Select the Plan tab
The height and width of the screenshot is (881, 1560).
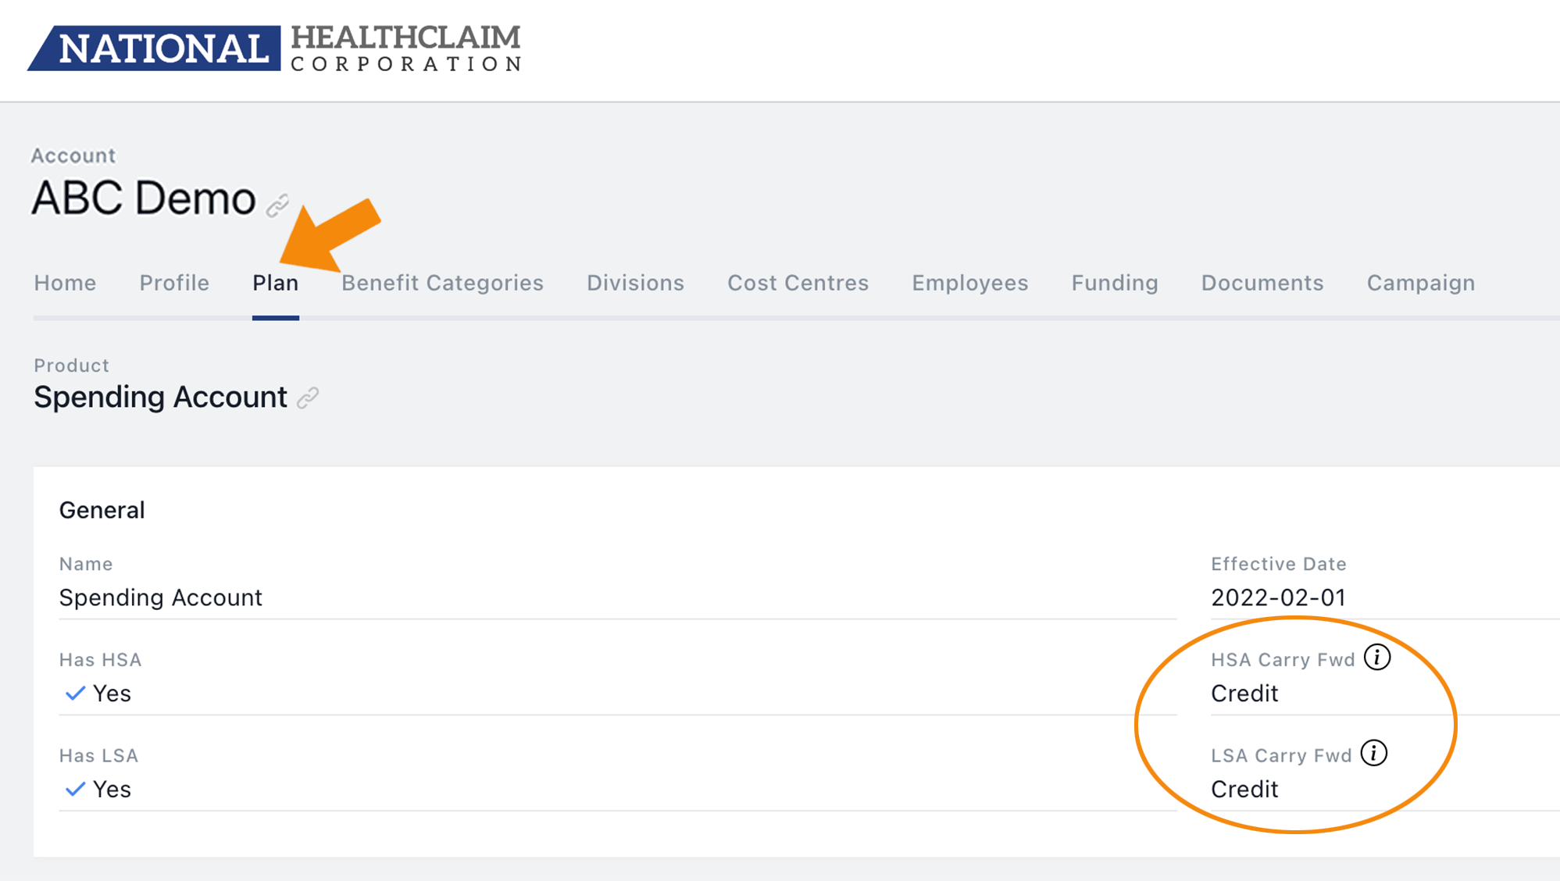tap(275, 283)
